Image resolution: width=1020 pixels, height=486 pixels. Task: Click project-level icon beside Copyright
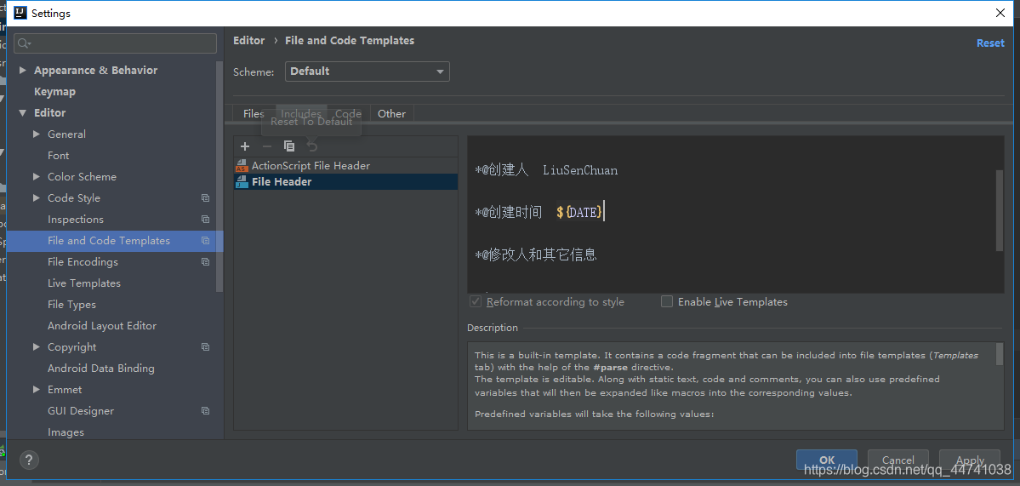[x=206, y=346]
